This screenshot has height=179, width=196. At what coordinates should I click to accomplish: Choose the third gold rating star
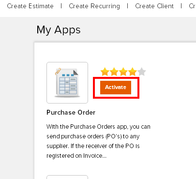tap(123, 72)
